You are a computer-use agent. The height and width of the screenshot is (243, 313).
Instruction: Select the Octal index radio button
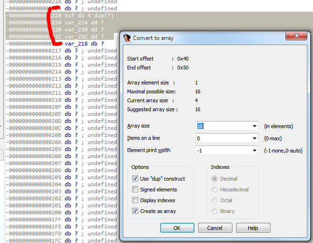[x=215, y=200]
